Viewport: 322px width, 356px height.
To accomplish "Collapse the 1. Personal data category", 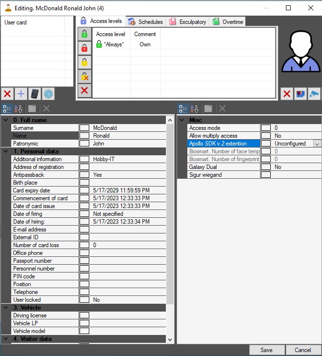I will coord(6,151).
